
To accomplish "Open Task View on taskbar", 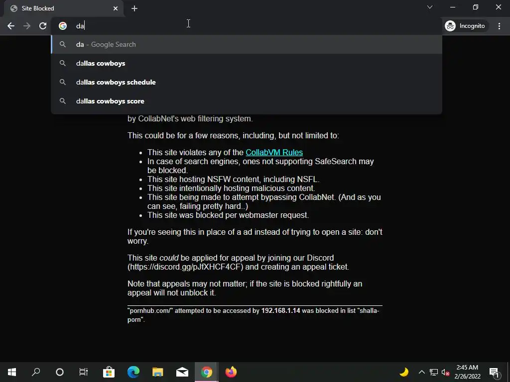I will click(84, 372).
